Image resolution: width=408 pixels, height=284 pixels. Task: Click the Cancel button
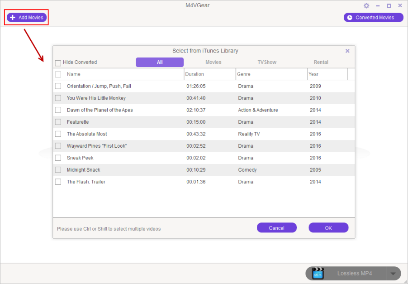point(276,228)
